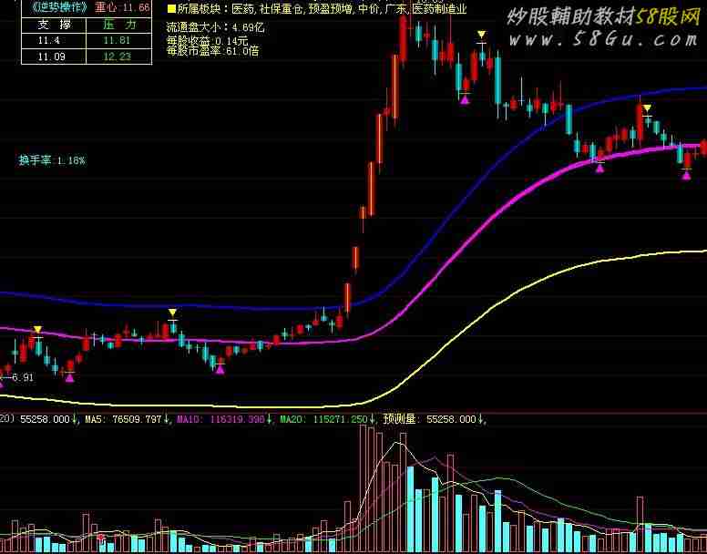Screen dimensions: 707x554
Task: Click the 医药 sector label
Action: [242, 8]
